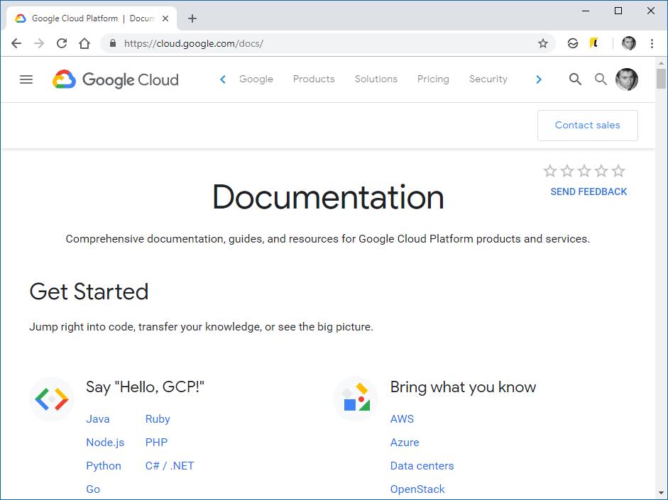Select the Google Cloud Platform browser tab
This screenshot has height=500, width=668.
(92, 18)
